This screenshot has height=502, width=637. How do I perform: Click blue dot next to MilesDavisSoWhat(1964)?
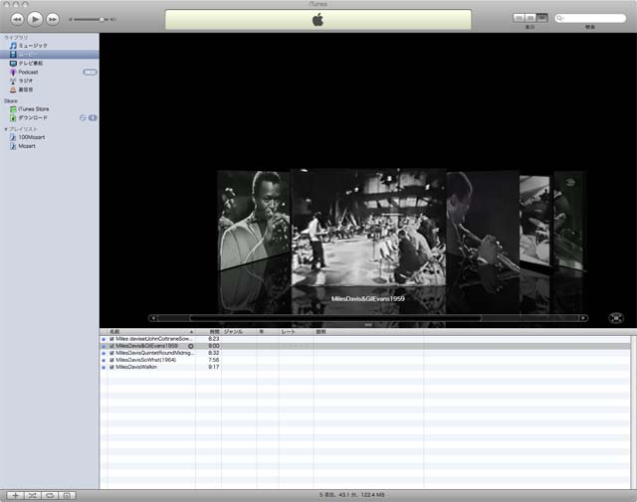pos(104,360)
